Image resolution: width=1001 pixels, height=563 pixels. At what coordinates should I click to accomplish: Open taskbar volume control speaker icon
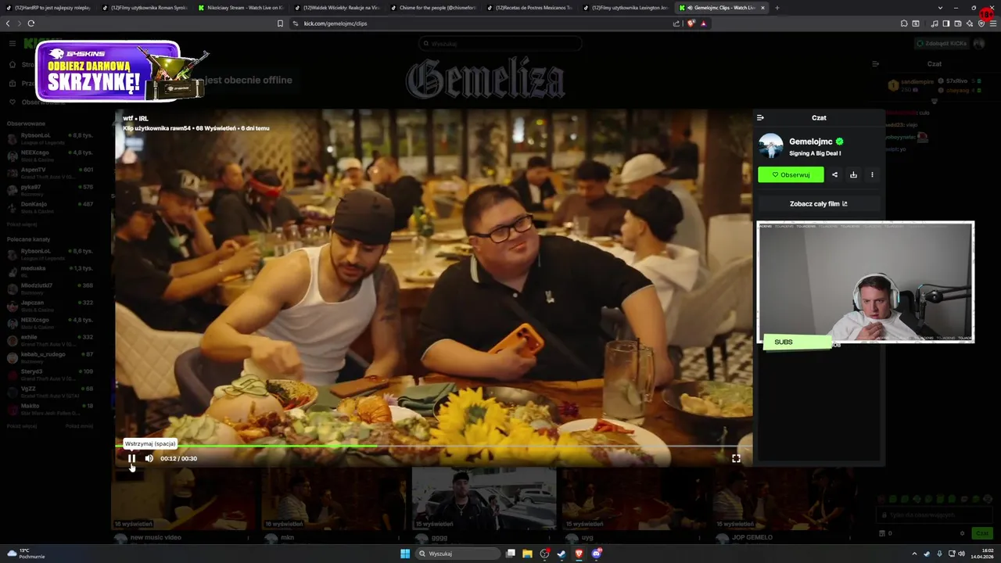point(961,554)
